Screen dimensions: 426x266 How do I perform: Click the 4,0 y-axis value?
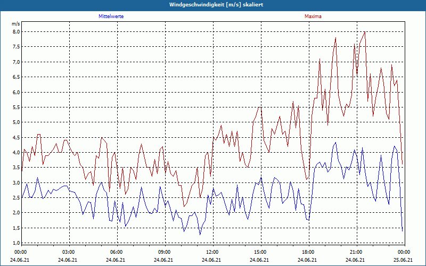pyautogui.click(x=17, y=152)
